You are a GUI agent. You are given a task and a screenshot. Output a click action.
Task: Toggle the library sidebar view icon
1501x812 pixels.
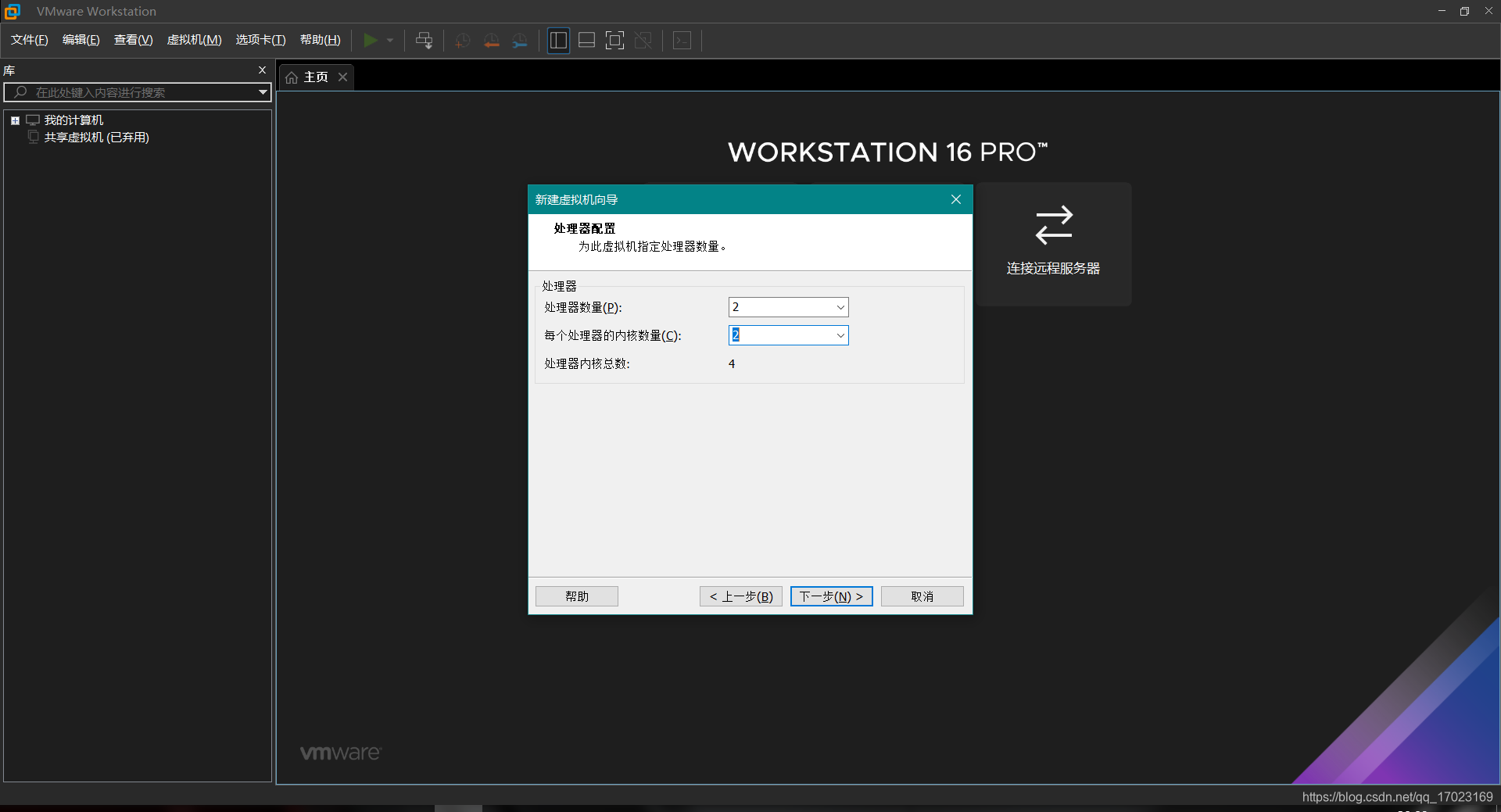click(x=558, y=40)
